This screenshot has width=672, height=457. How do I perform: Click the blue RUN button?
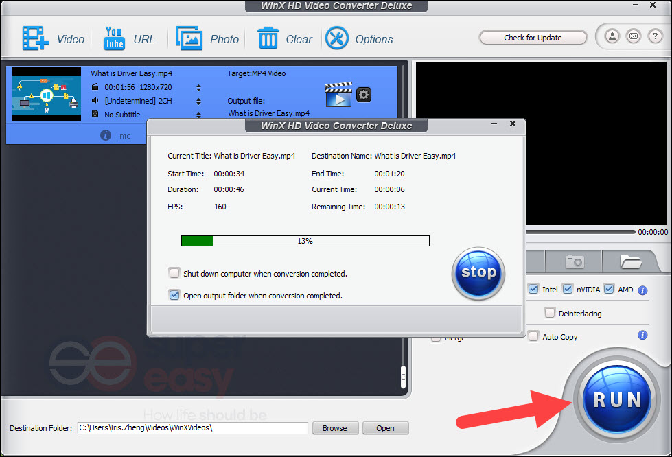(x=617, y=399)
